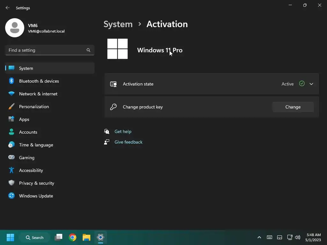Click the Privacy & security shield icon
The height and width of the screenshot is (245, 327).
pyautogui.click(x=11, y=183)
